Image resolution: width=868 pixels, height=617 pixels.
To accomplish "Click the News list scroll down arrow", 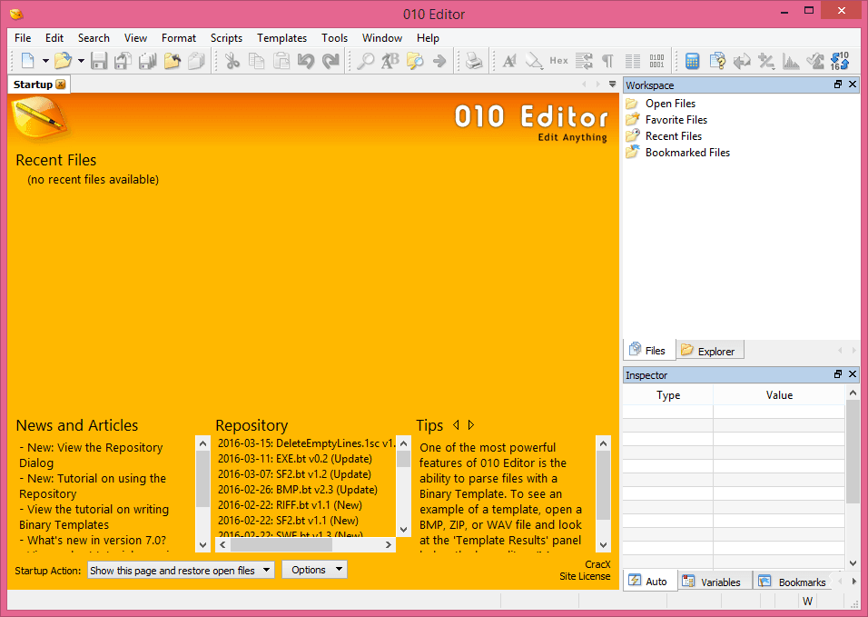I will coord(202,545).
